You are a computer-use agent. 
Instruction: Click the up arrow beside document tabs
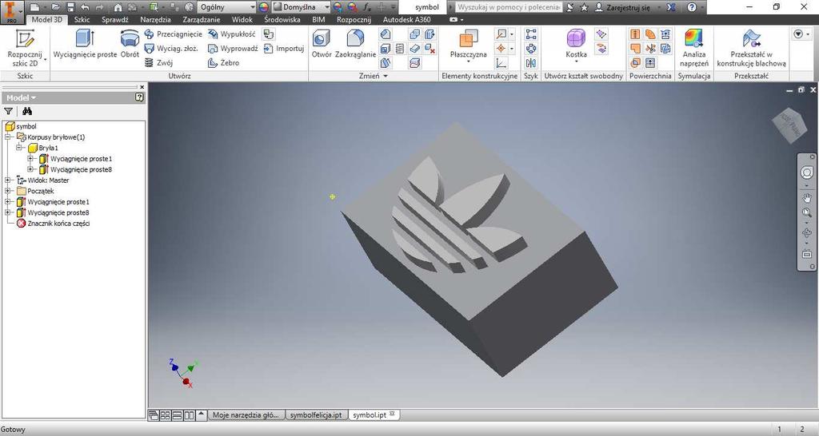[x=201, y=415]
